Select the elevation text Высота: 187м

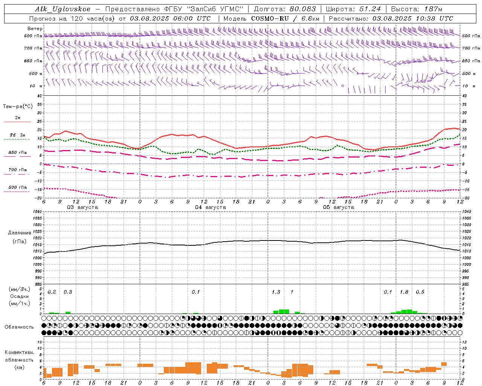[x=417, y=9]
